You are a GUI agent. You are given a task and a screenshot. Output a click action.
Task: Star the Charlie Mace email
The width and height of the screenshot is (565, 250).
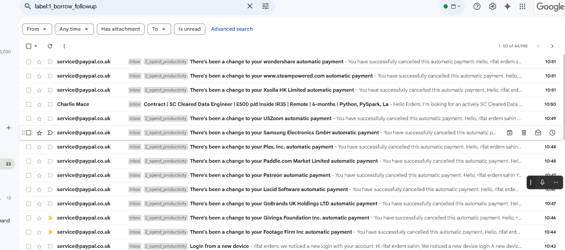pos(39,104)
